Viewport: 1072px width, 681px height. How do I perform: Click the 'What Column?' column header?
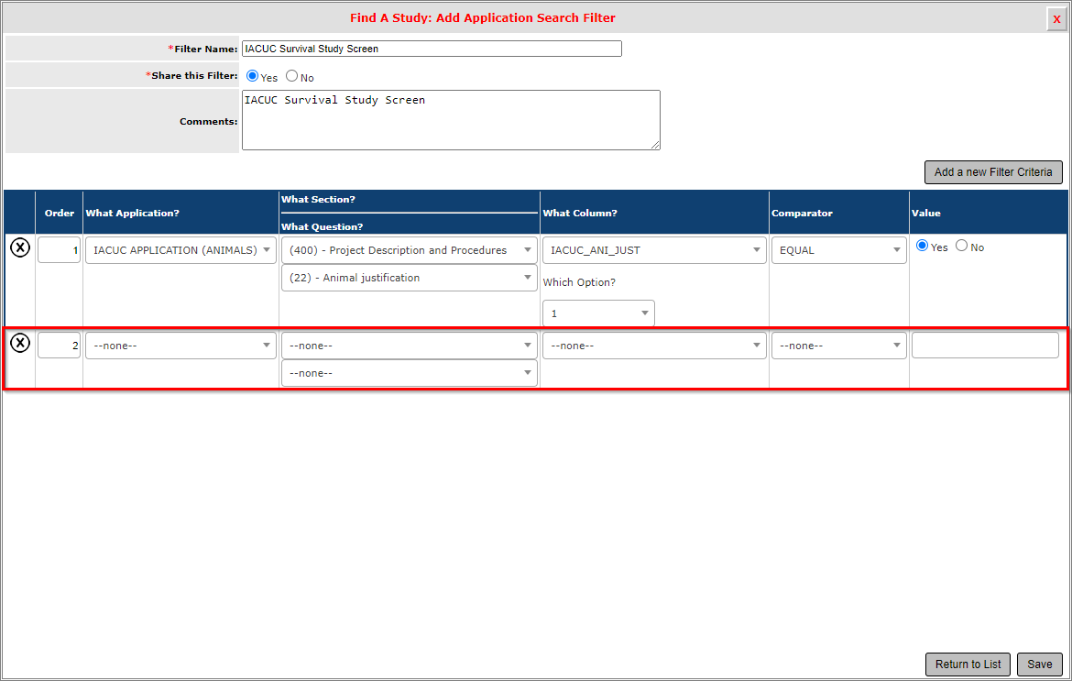pyautogui.click(x=580, y=213)
